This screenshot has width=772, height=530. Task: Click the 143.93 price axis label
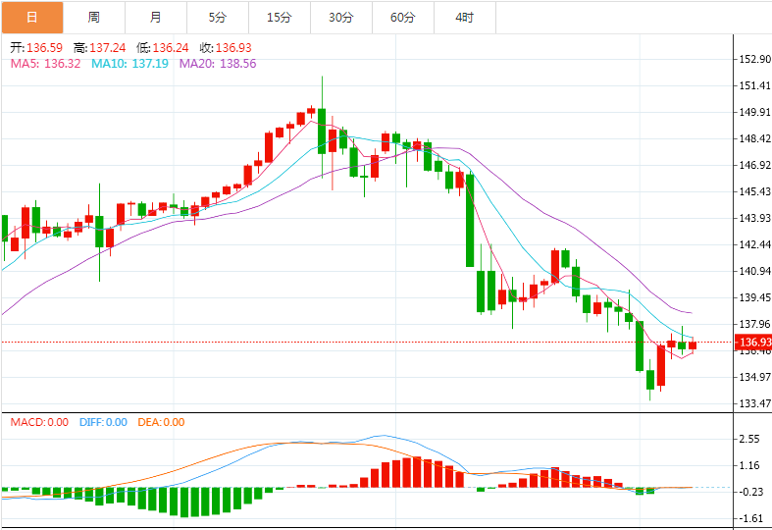tap(754, 218)
